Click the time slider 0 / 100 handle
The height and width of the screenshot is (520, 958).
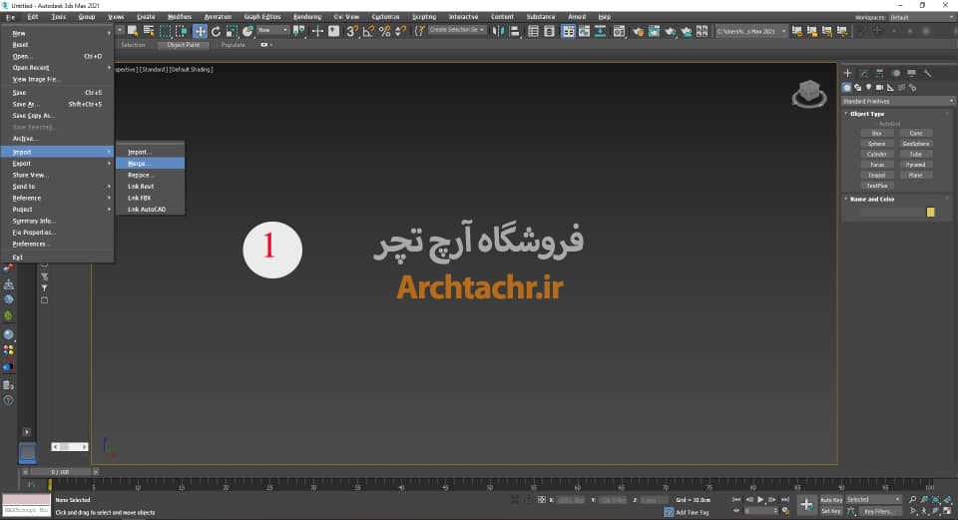tap(61, 472)
